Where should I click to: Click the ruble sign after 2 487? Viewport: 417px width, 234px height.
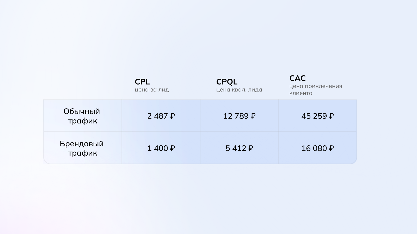[x=172, y=116]
